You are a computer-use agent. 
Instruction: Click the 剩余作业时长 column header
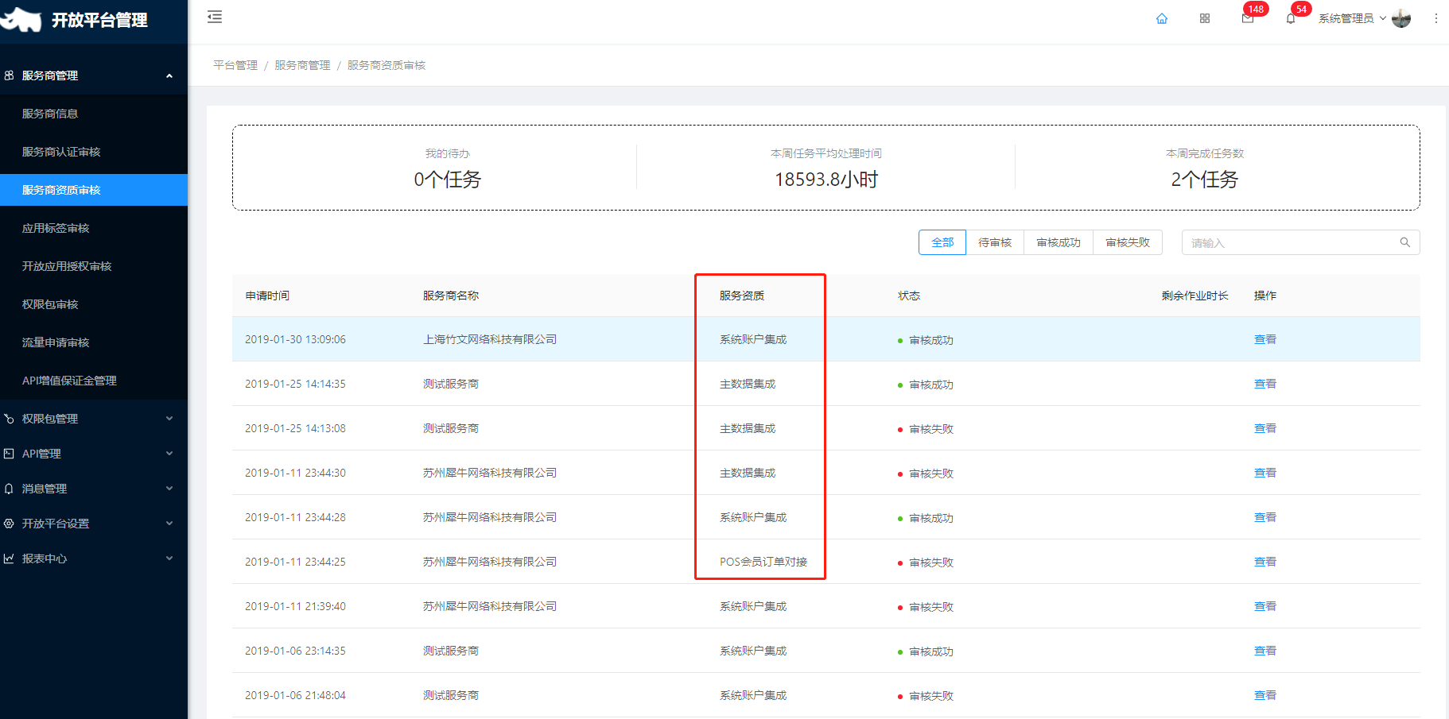(x=1195, y=296)
